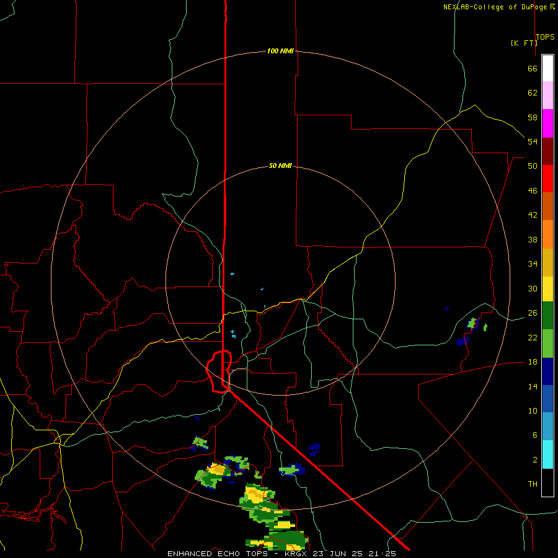558x558 pixels.
Task: Select the dark green legend swatch
Action: 547,316
